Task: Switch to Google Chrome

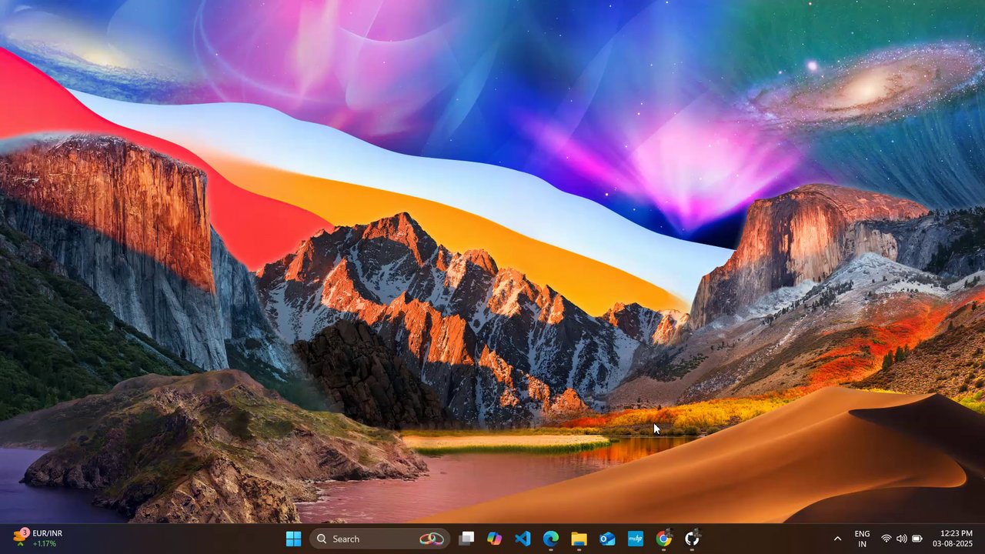Action: [663, 539]
